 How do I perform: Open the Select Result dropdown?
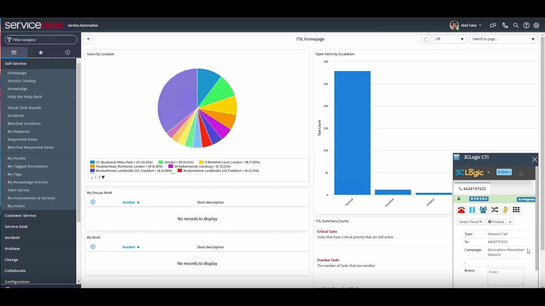click(x=470, y=222)
